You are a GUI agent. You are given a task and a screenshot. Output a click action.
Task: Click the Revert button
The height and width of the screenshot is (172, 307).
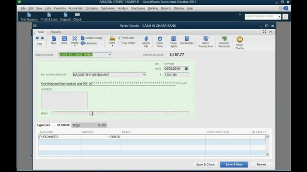click(x=261, y=164)
